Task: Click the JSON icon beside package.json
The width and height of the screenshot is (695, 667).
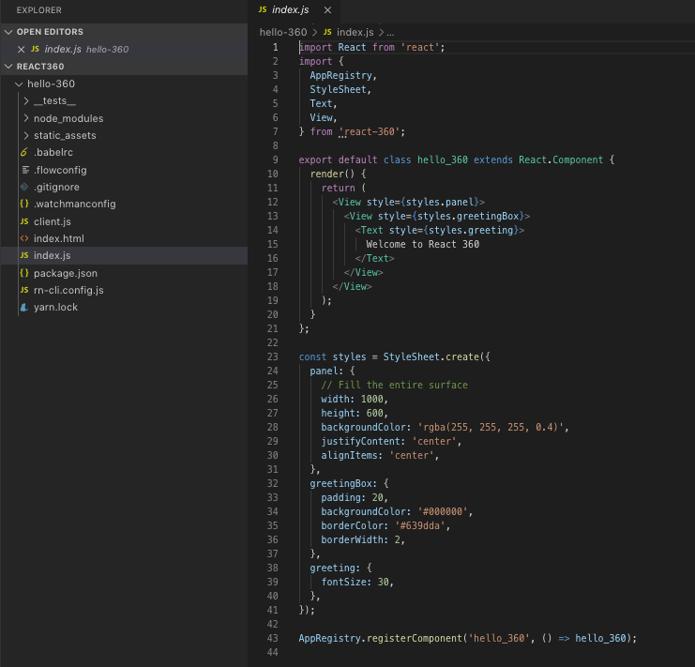Action: (x=24, y=273)
